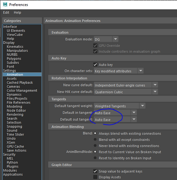Viewport: 177px width, 180px height.
Task: Open the Default in tangent dropdown
Action: coord(115,113)
